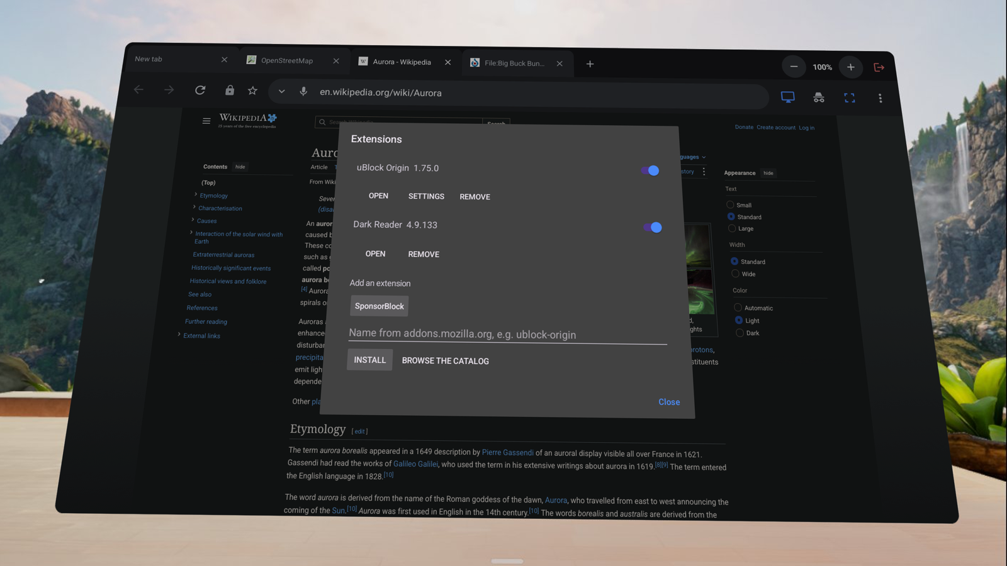The width and height of the screenshot is (1007, 566).
Task: Close the OpenStreetMap tab
Action: [x=336, y=61]
